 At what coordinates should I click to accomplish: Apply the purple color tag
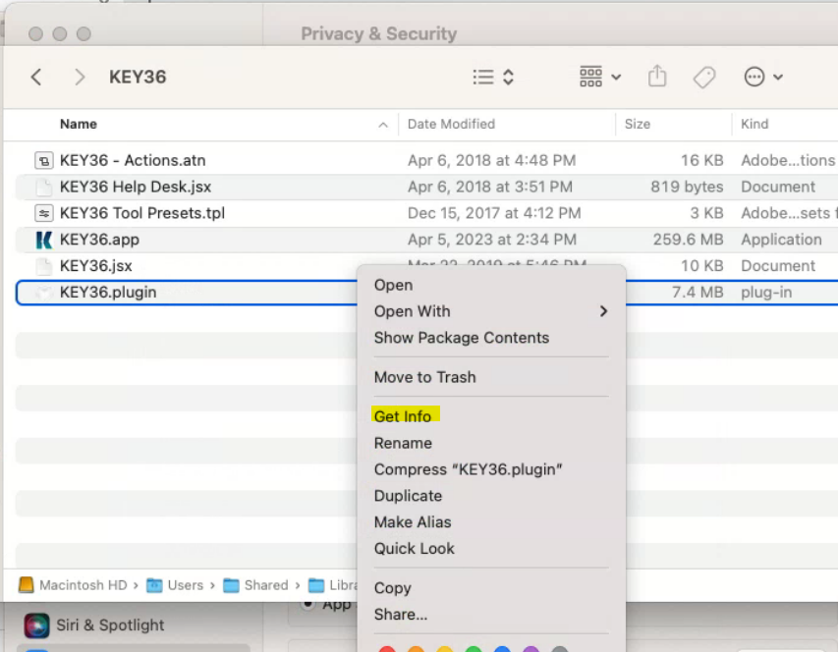pos(531,649)
